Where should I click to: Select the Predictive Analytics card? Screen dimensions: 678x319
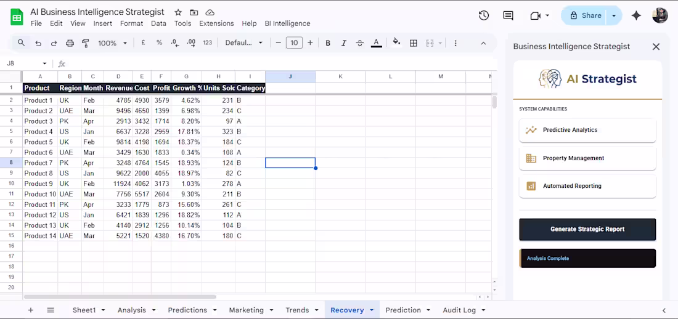coord(587,130)
